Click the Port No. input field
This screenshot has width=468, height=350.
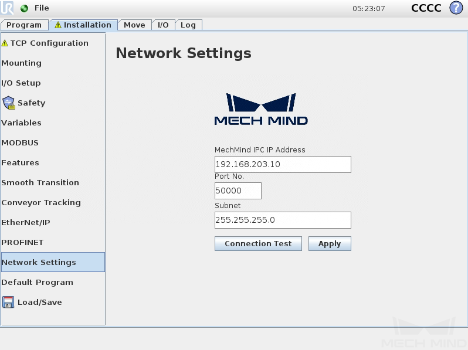[x=238, y=191]
